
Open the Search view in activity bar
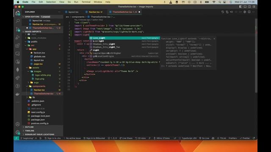pos(17,21)
